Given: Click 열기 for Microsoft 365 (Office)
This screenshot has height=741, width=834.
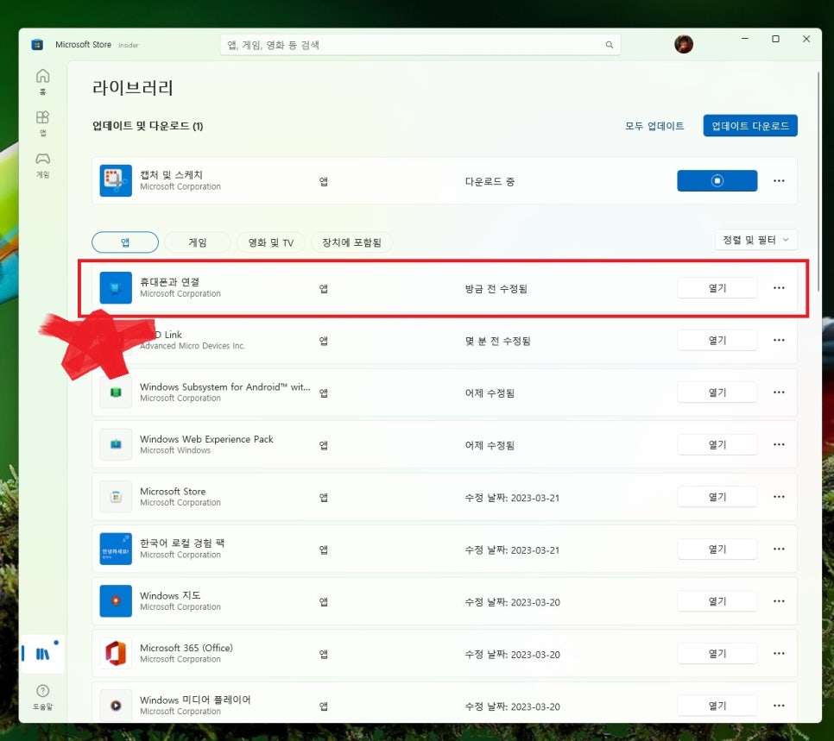Looking at the screenshot, I should pos(717,653).
